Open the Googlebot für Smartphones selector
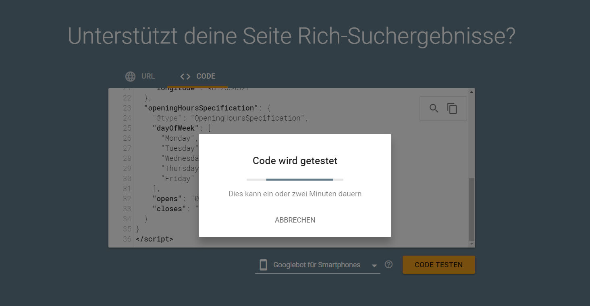Image resolution: width=590 pixels, height=306 pixels. (x=317, y=265)
